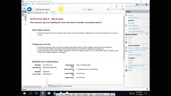Open the search provider dropdown arrow

[x=110, y=10]
